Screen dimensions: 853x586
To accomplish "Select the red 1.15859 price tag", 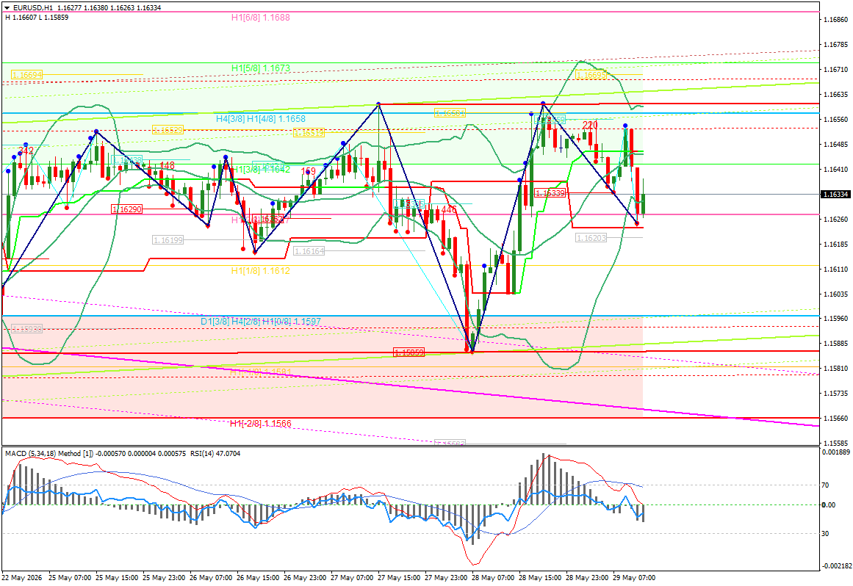I will (x=408, y=352).
